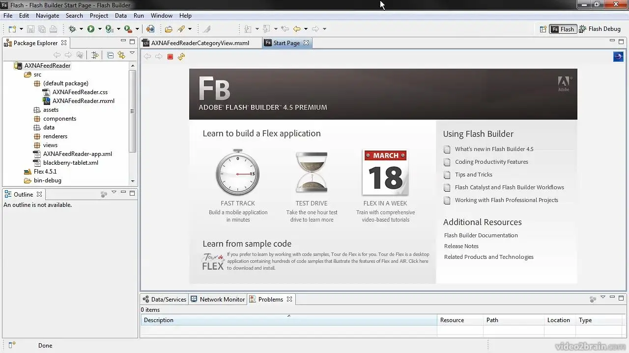Open the Tips and Tricks link
Viewport: 629px width, 353px height.
[x=473, y=175]
